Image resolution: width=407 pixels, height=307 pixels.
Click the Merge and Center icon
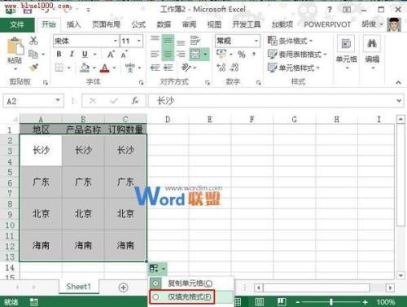195,55
